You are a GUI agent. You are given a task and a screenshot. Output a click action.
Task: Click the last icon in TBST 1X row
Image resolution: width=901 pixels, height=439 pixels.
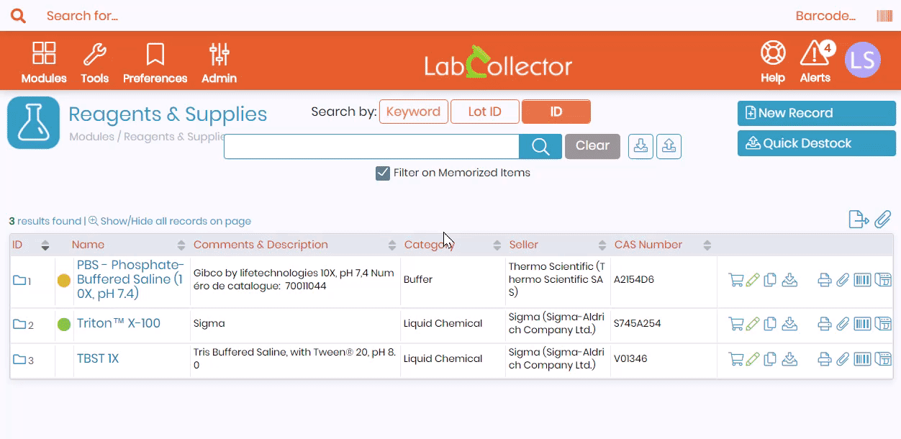[x=883, y=358]
